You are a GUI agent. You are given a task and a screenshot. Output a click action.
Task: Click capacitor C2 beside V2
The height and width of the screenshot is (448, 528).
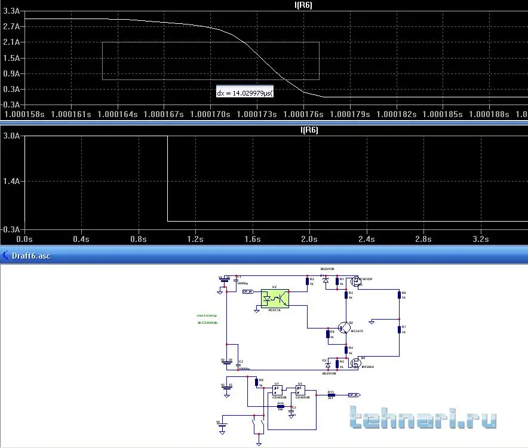pyautogui.click(x=238, y=365)
